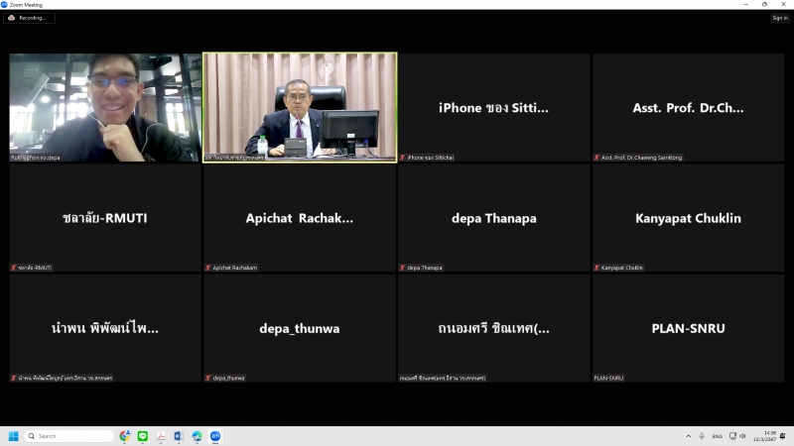794x446 pixels.
Task: Open the volume control in system tray
Action: pyautogui.click(x=742, y=436)
